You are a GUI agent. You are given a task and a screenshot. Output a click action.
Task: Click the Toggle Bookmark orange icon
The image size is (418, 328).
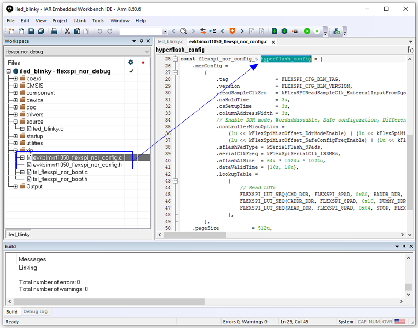click(x=233, y=31)
